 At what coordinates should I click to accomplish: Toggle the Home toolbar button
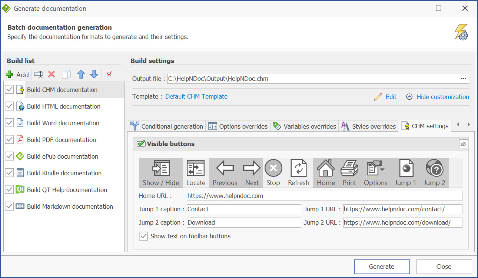pos(326,173)
